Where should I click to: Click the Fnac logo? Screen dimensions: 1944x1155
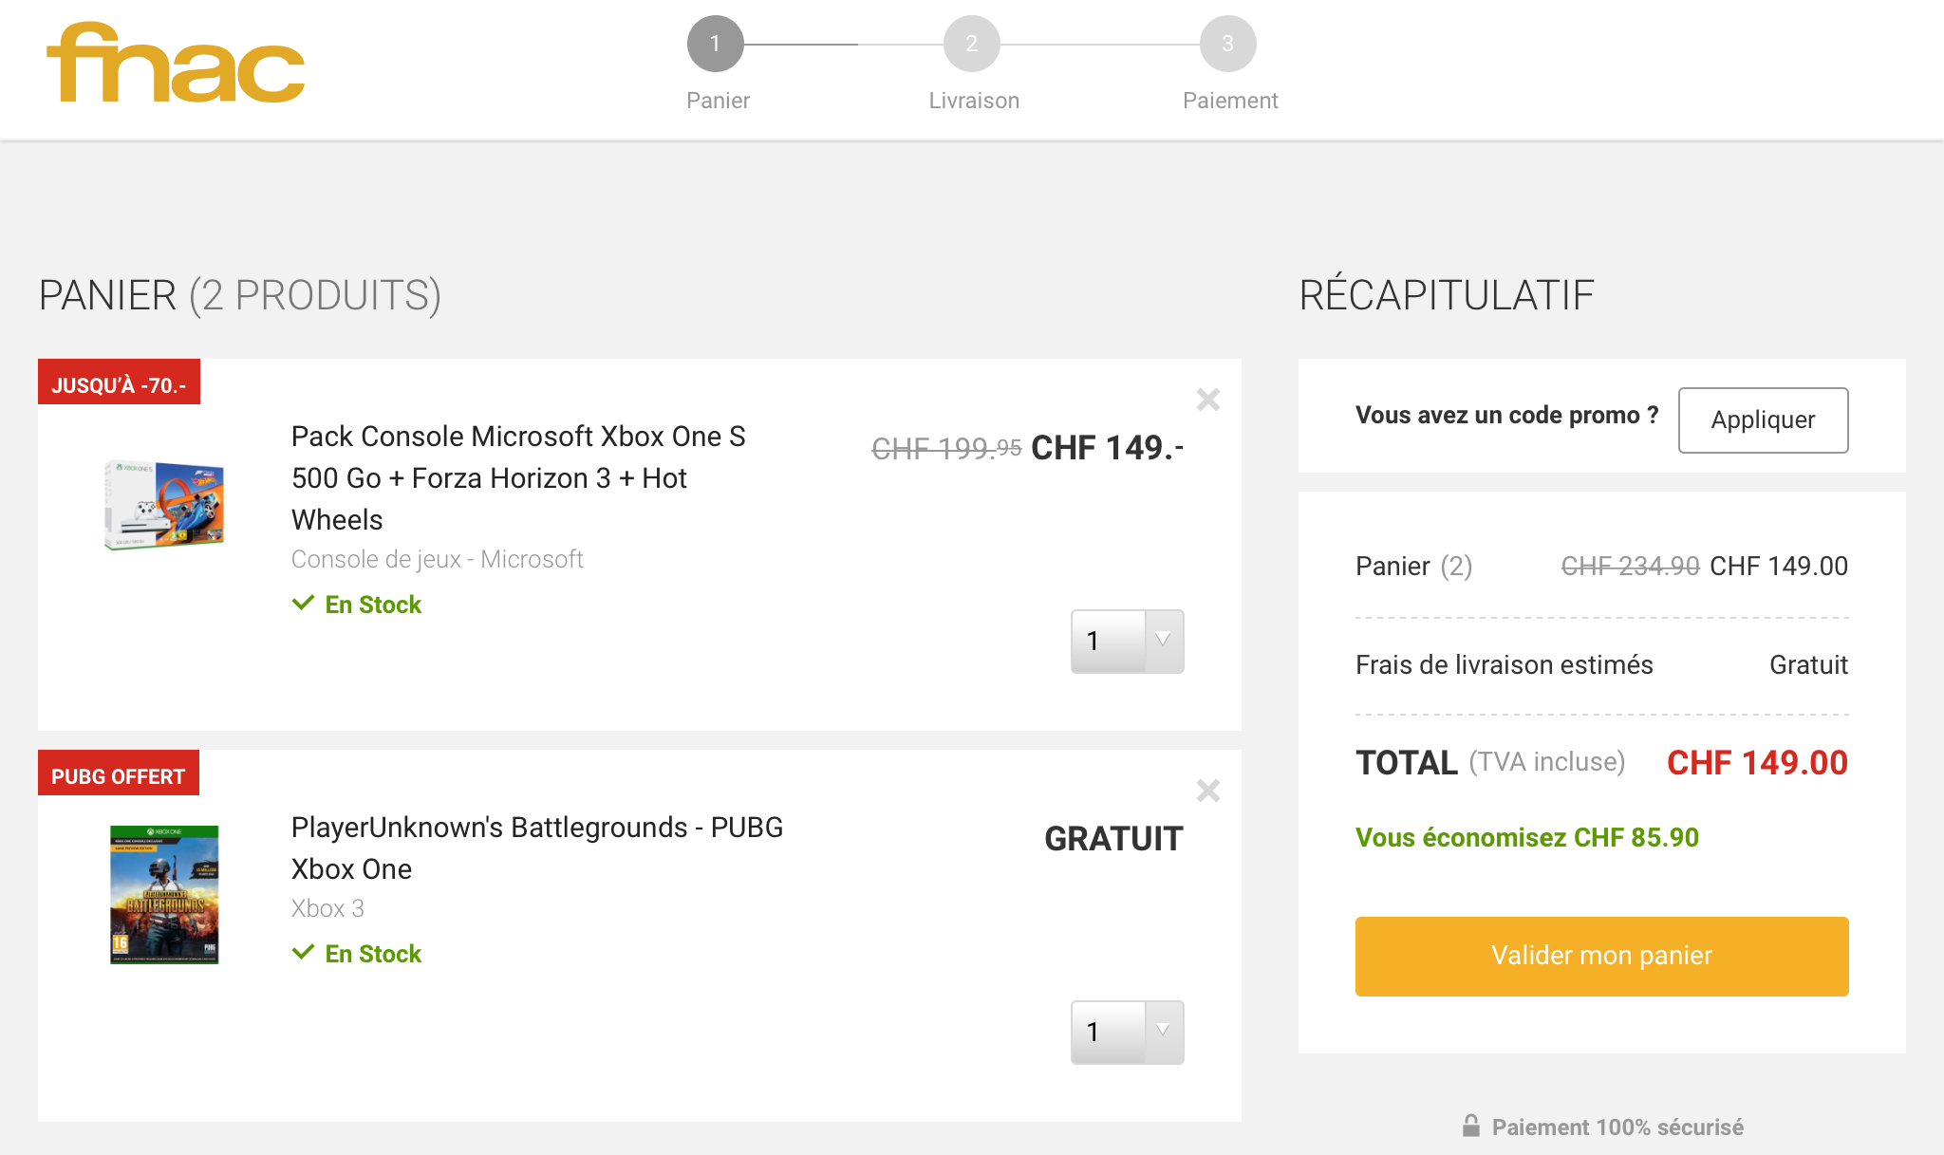(x=176, y=63)
